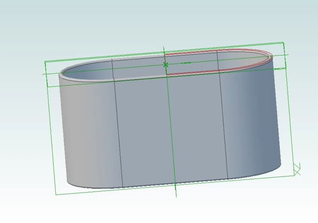Viewport: 318px width, 223px height.
Task: Select the sketch plane corner triad symbol
Action: click(297, 169)
